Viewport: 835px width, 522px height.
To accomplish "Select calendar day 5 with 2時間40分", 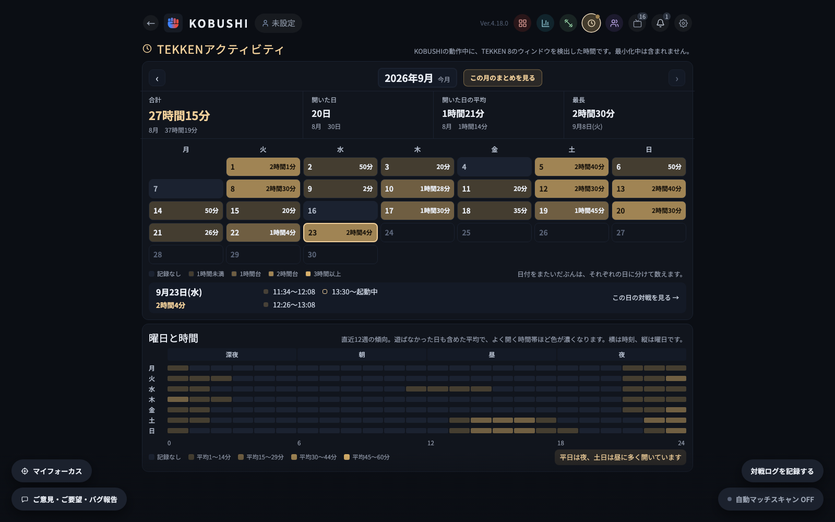I will (x=571, y=167).
